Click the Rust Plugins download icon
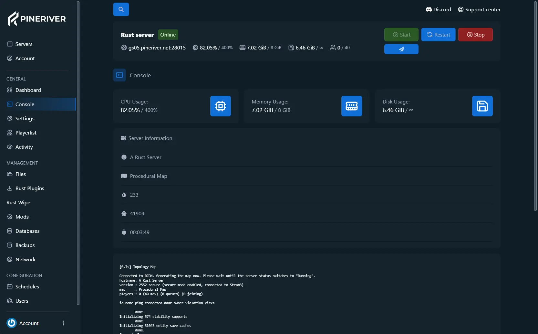Viewport: 538px width, 334px height. pyautogui.click(x=10, y=188)
